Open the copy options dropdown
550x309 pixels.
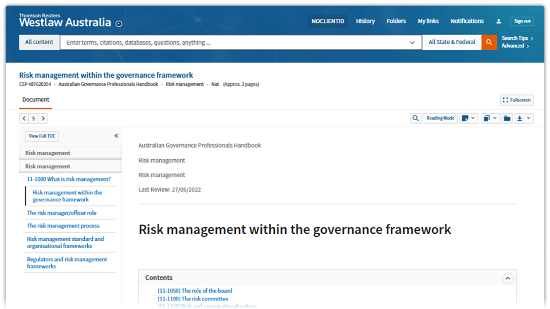[x=490, y=118]
